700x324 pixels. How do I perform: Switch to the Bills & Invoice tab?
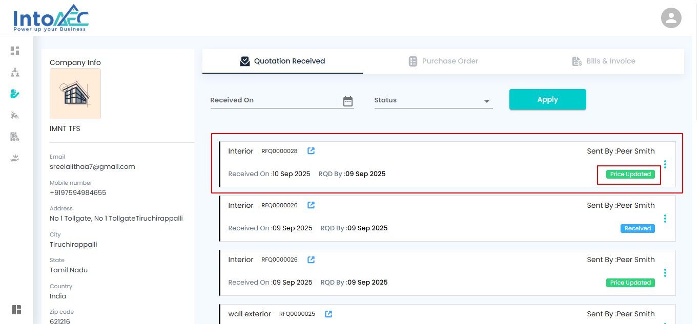coord(604,61)
